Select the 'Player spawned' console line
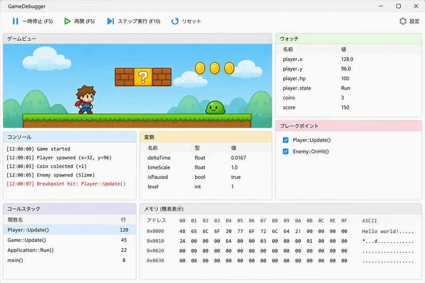The image size is (425, 283). pyautogui.click(x=59, y=158)
